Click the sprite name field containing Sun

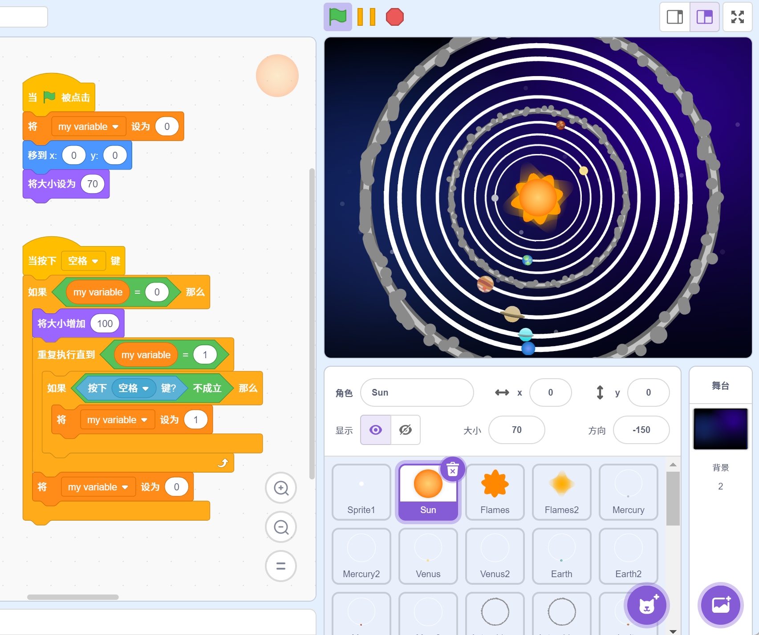[x=417, y=392]
